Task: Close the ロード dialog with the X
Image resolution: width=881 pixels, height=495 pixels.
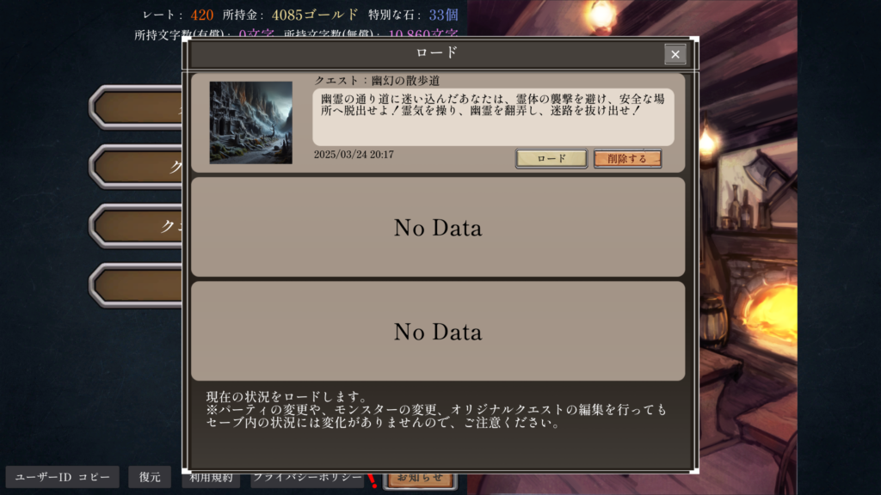Action: (x=675, y=54)
